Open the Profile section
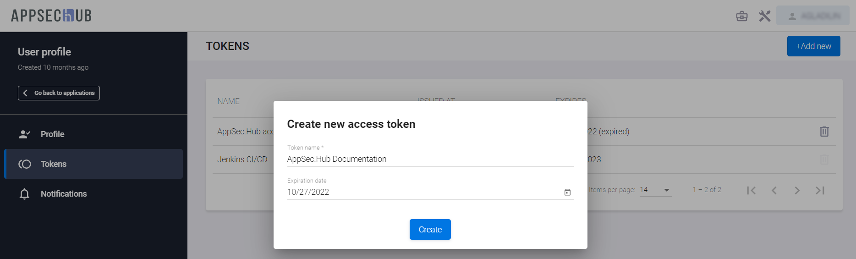The width and height of the screenshot is (856, 259). [52, 134]
